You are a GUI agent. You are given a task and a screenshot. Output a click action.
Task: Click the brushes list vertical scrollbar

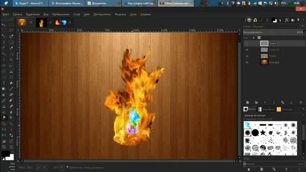304,138
